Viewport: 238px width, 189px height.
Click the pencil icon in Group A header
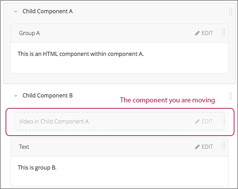click(197, 33)
